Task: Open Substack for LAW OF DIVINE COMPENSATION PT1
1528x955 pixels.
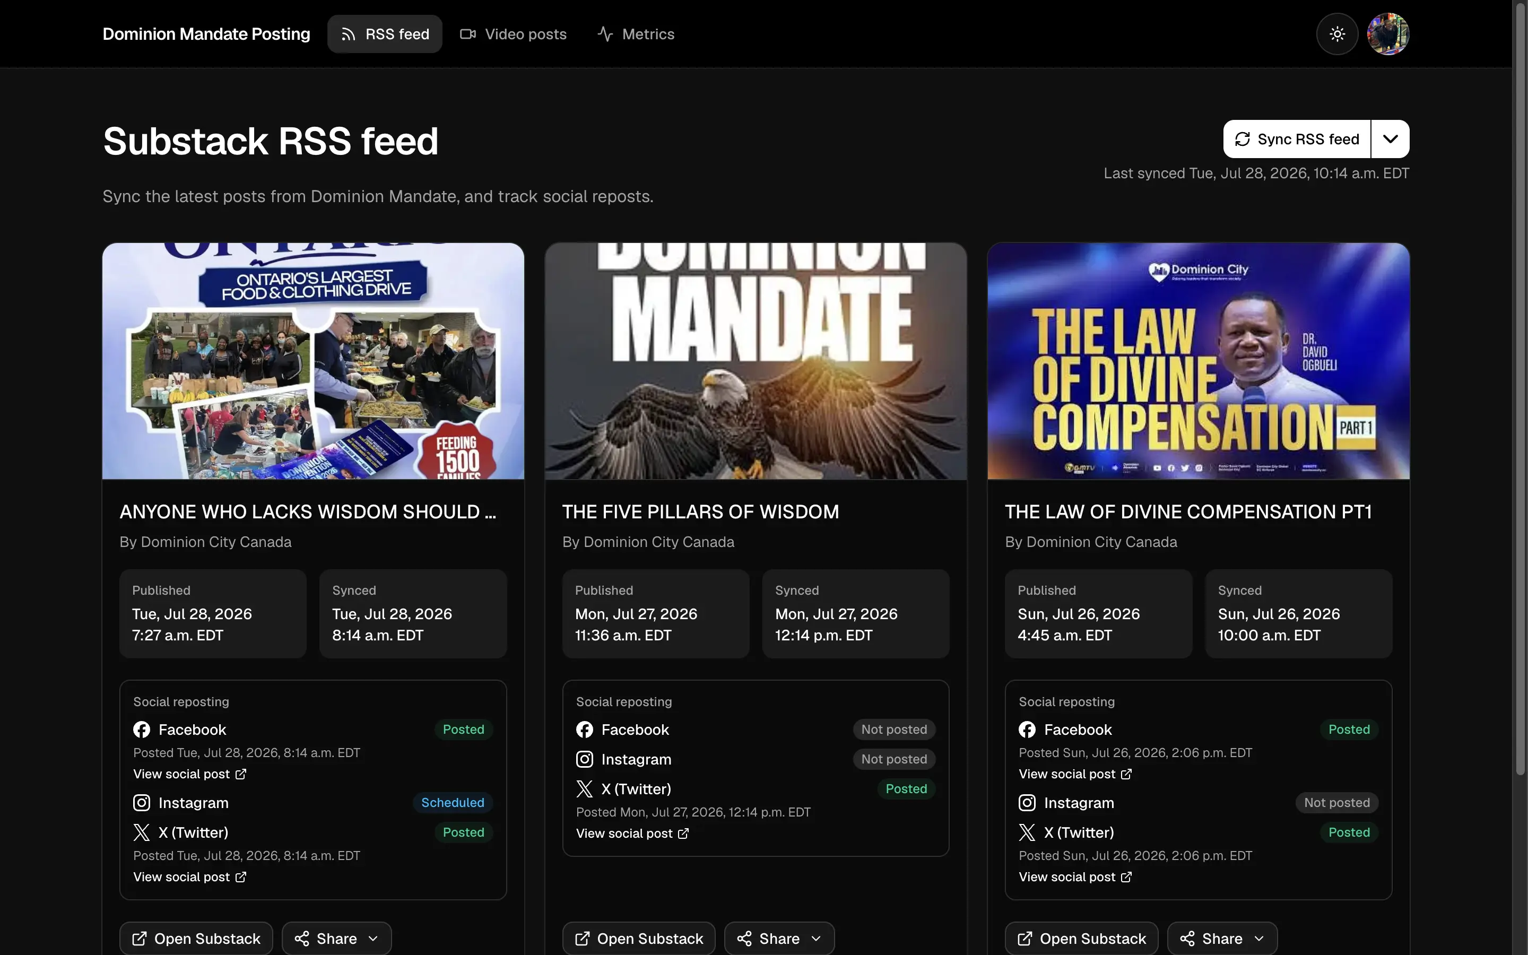Action: pos(1082,939)
